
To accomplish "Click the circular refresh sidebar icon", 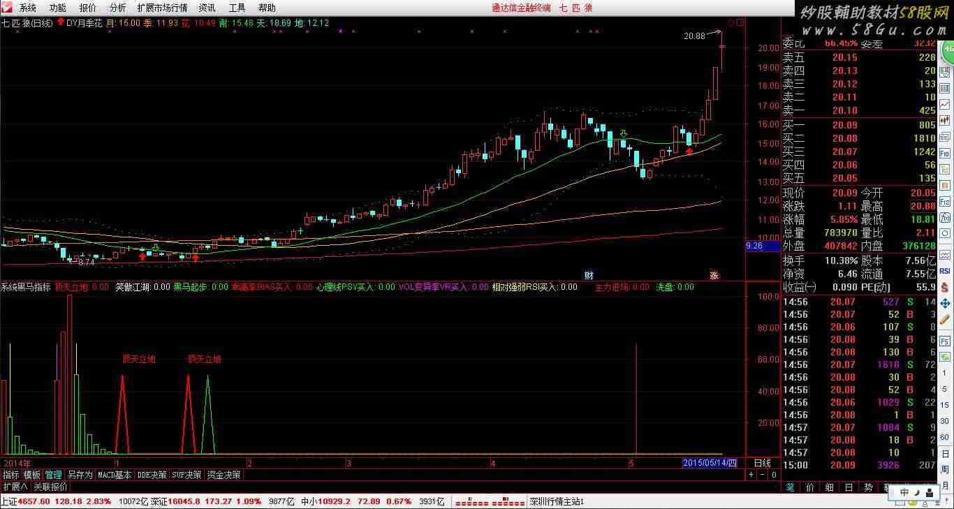I will 945,234.
